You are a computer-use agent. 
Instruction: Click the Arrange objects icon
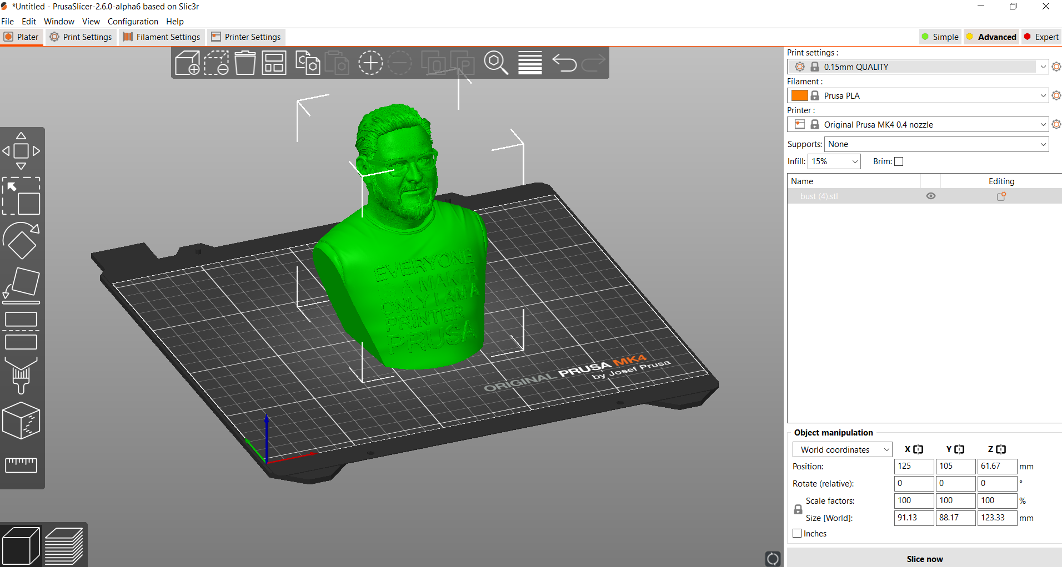[274, 63]
